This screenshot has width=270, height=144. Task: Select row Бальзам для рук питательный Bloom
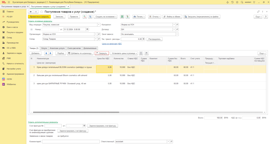click(x=148, y=77)
